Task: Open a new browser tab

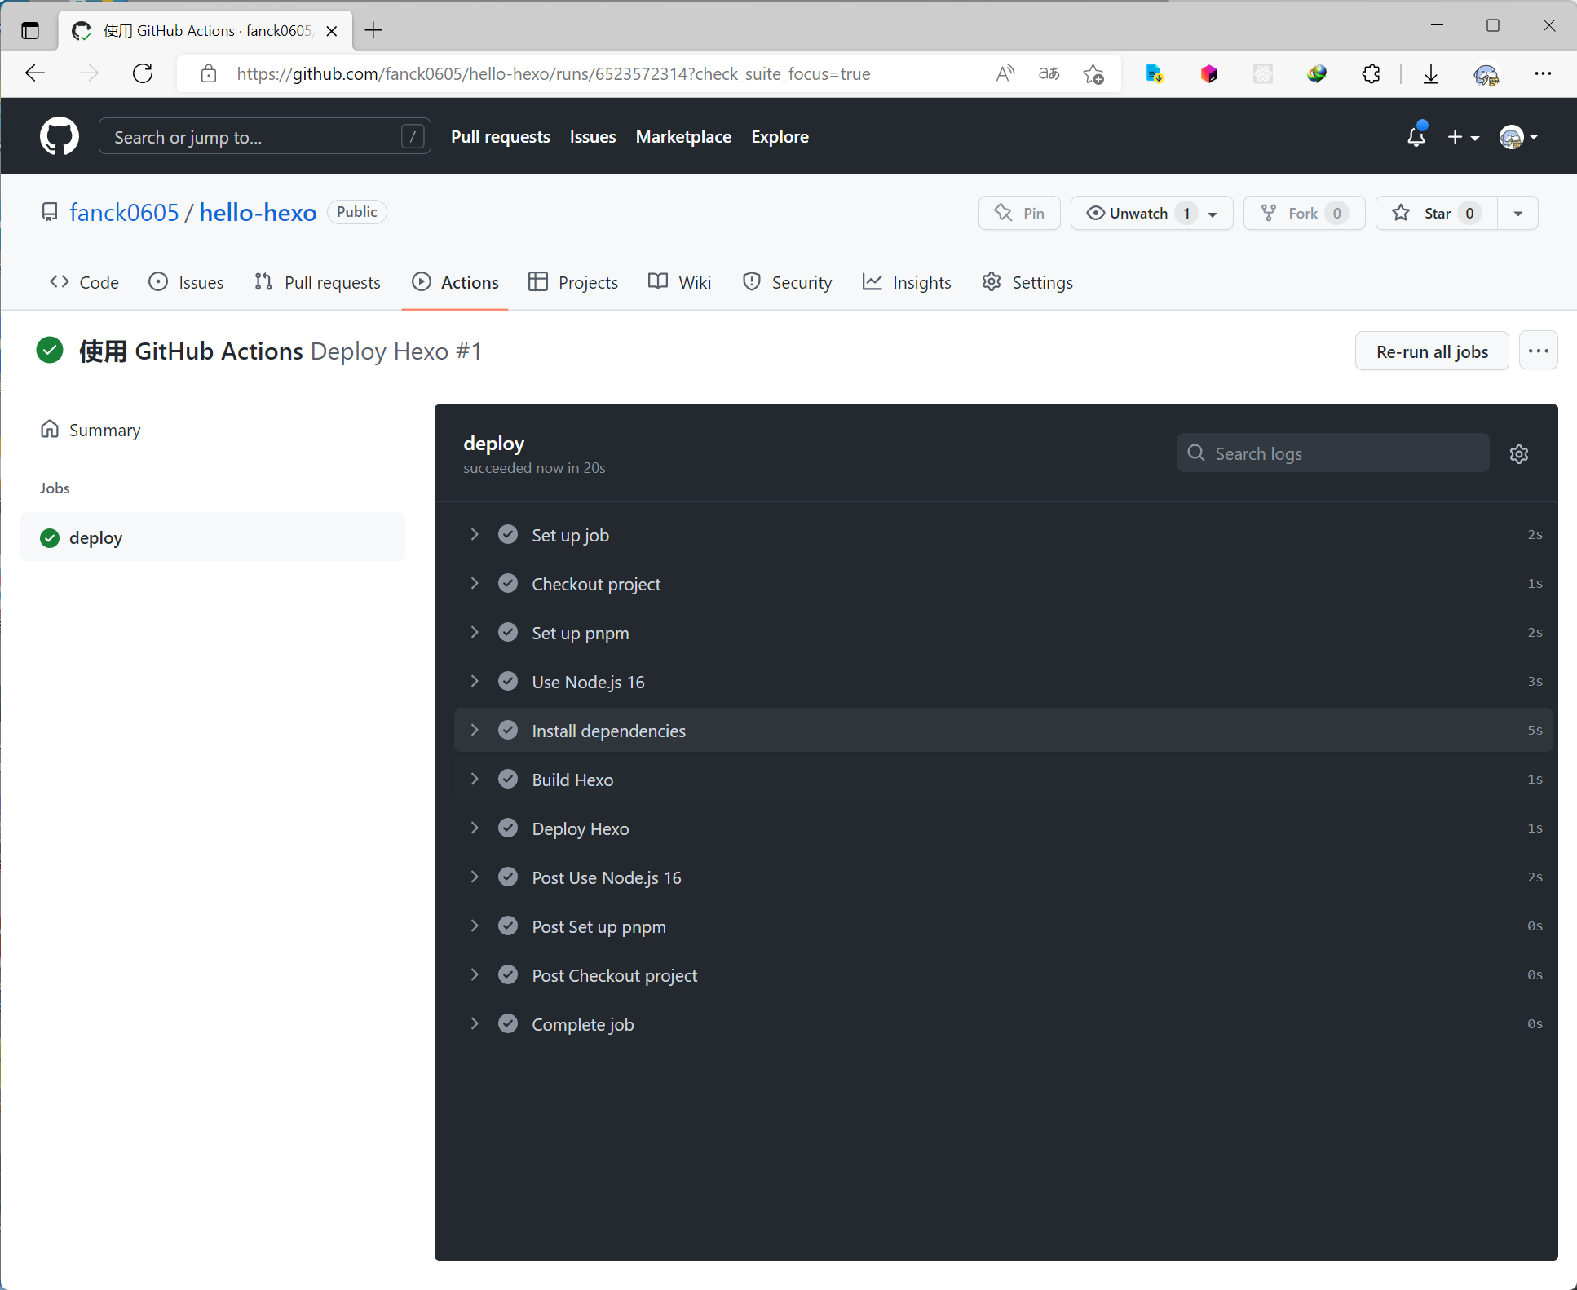Action: tap(373, 30)
